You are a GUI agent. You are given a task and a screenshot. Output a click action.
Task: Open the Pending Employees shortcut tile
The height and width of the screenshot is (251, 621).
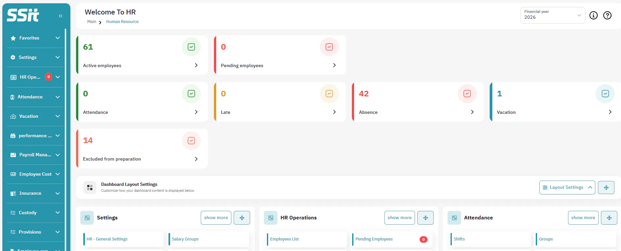[392, 239]
